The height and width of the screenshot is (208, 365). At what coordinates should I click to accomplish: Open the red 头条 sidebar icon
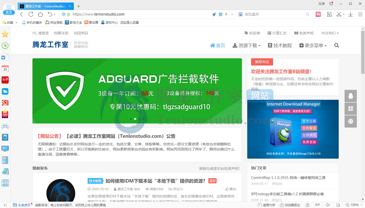(5, 80)
